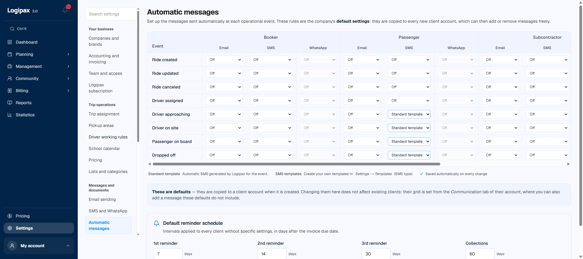The image size is (583, 259).
Task: Click the Pricing coin icon in sidebar
Action: pyautogui.click(x=10, y=216)
